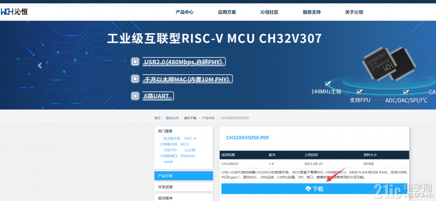Click version value 1.4
This screenshot has height=201, width=436.
point(271,163)
